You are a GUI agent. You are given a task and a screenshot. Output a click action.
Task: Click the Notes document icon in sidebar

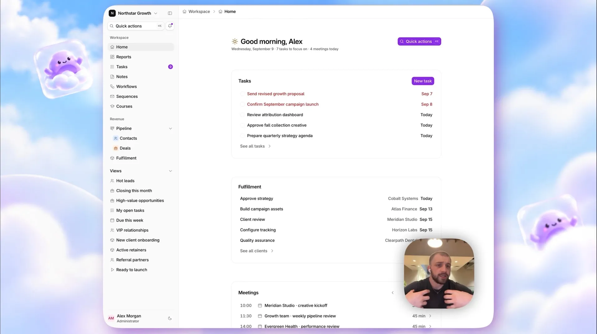tap(112, 77)
